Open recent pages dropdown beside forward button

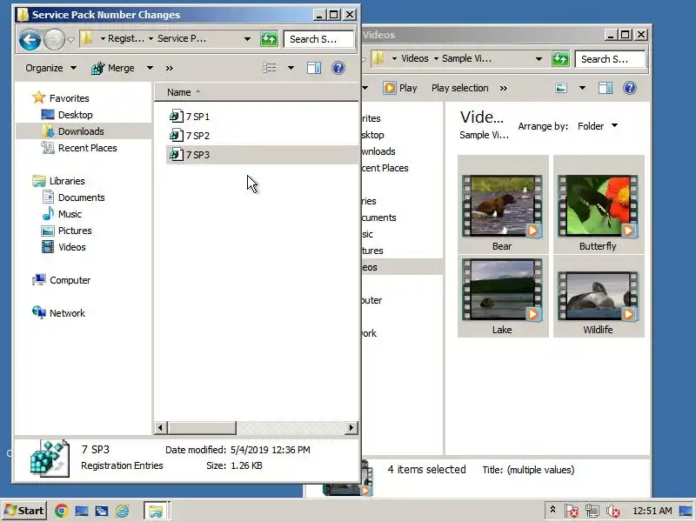point(71,40)
